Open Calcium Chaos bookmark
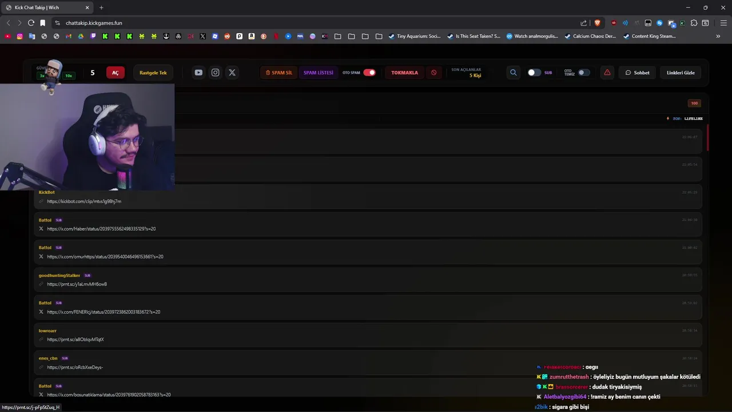Image resolution: width=732 pixels, height=412 pixels. [591, 36]
